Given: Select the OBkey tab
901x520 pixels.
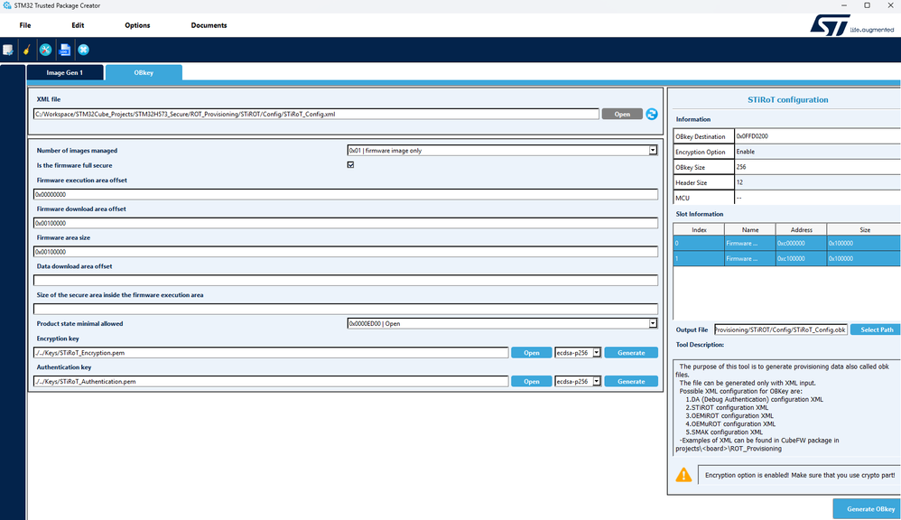Looking at the screenshot, I should coord(144,72).
